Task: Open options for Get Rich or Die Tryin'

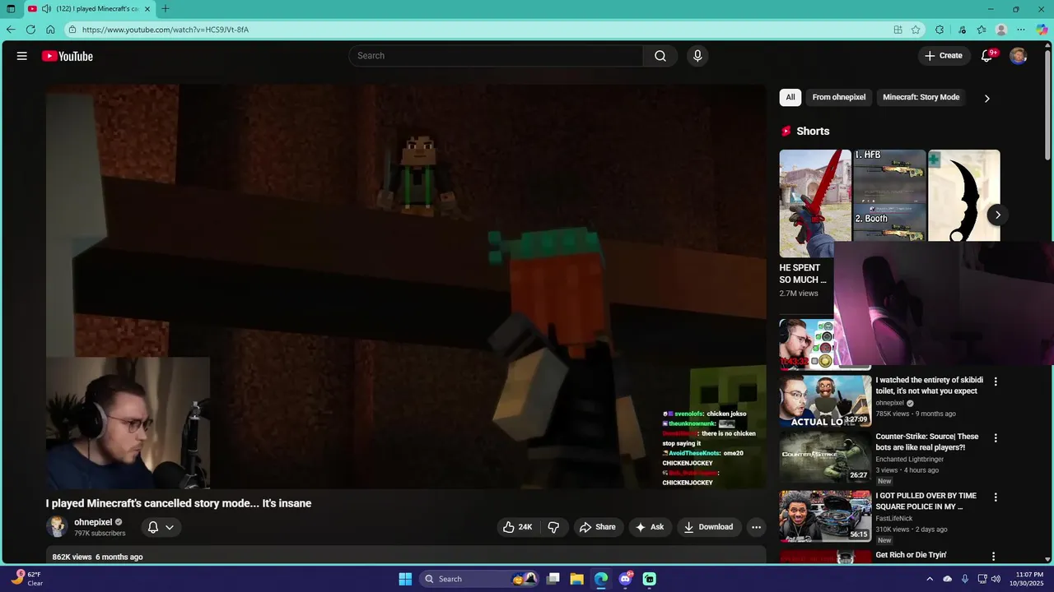Action: [993, 557]
